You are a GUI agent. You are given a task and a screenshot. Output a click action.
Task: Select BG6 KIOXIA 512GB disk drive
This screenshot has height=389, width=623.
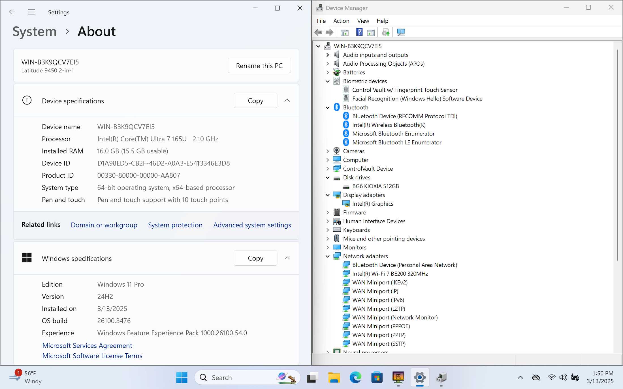click(375, 186)
